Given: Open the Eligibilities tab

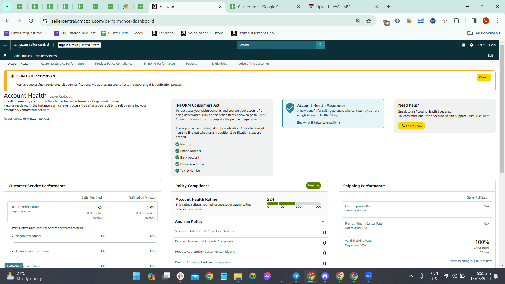Looking at the screenshot, I should pyautogui.click(x=219, y=64).
